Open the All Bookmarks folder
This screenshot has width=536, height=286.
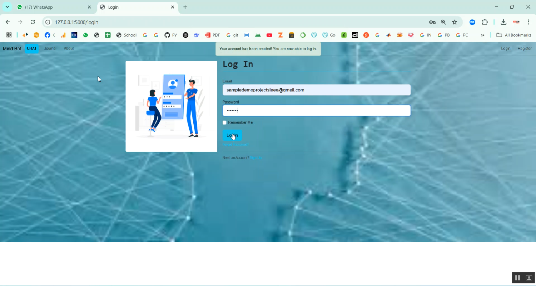(514, 35)
